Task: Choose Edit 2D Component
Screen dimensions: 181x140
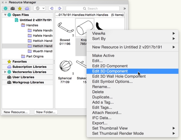Action: pyautogui.click(x=132, y=66)
